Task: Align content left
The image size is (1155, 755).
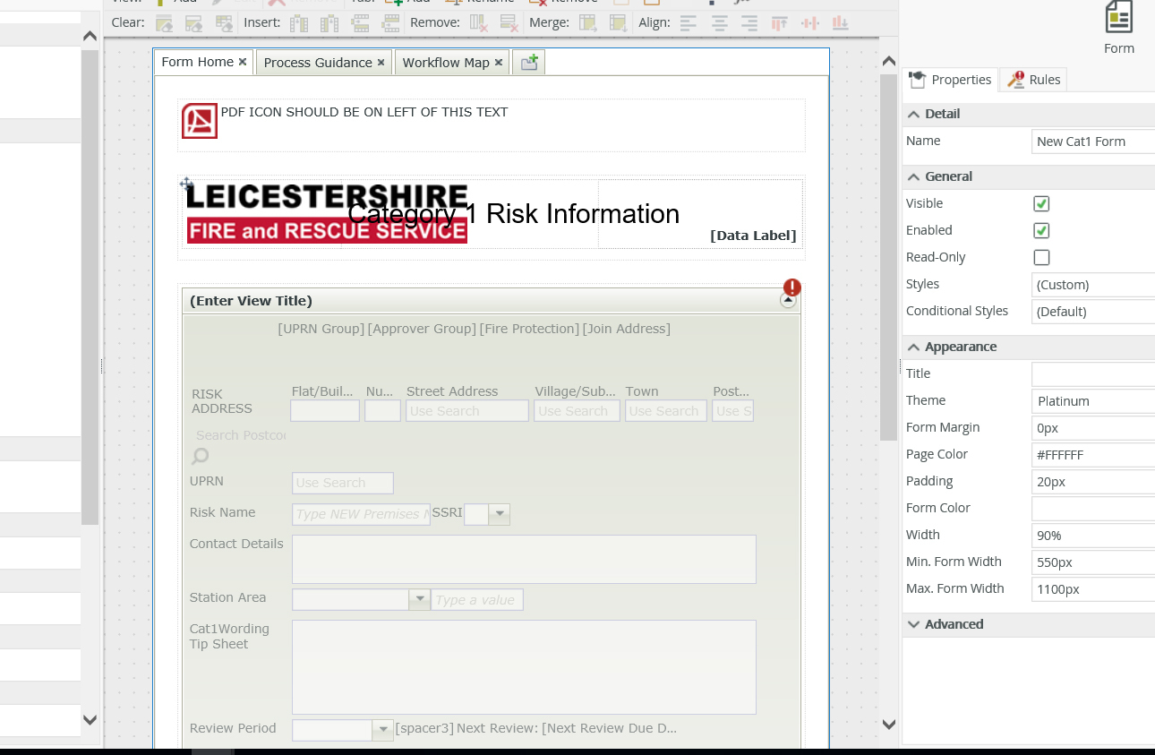Action: coord(688,23)
